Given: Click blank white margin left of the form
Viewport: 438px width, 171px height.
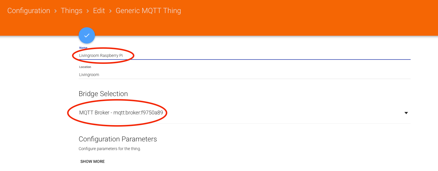Looking at the screenshot, I should (x=35, y=102).
